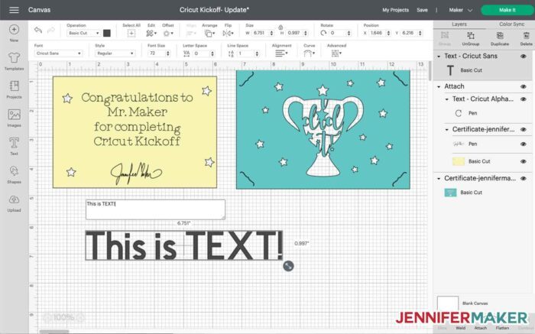
Task: Toggle visibility of the Attach group
Action: (523, 86)
